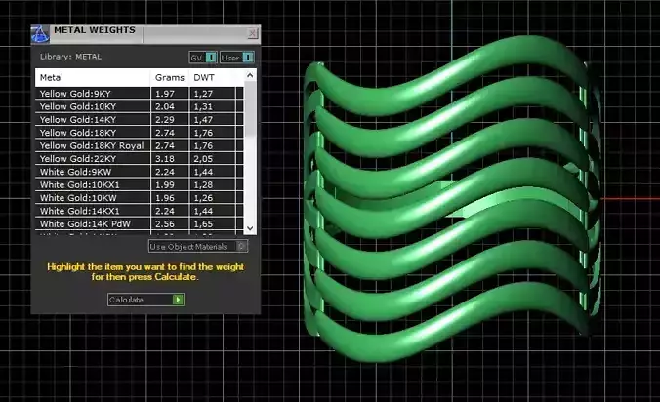This screenshot has height=402, width=660.
Task: Close the Metal Weights dialog
Action: coord(253,33)
